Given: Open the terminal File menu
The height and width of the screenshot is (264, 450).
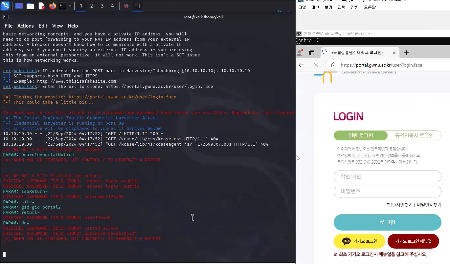Looking at the screenshot, I should (9, 26).
